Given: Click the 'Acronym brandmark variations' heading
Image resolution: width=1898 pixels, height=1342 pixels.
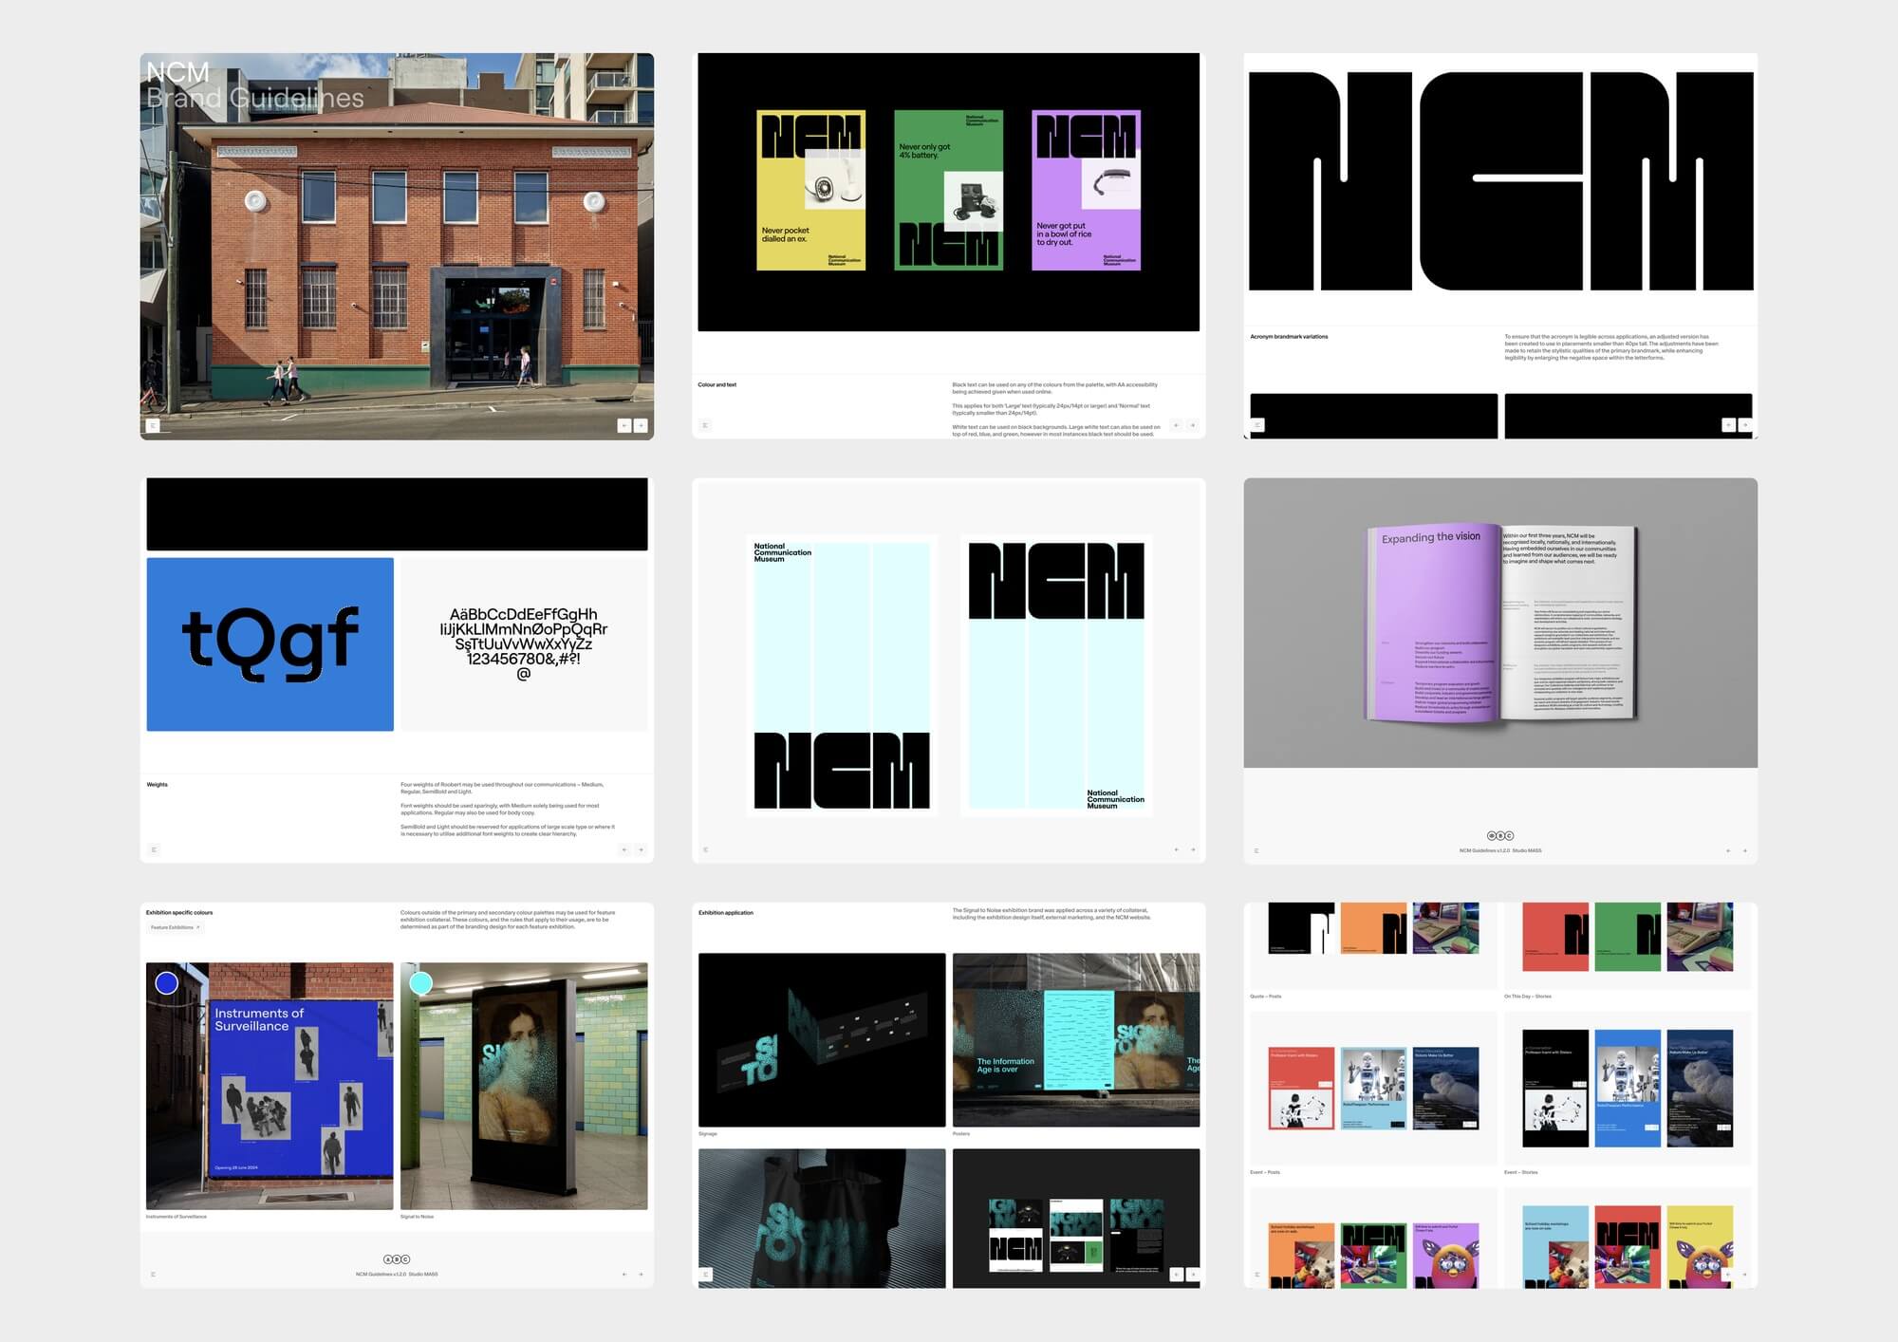Looking at the screenshot, I should tap(1289, 337).
